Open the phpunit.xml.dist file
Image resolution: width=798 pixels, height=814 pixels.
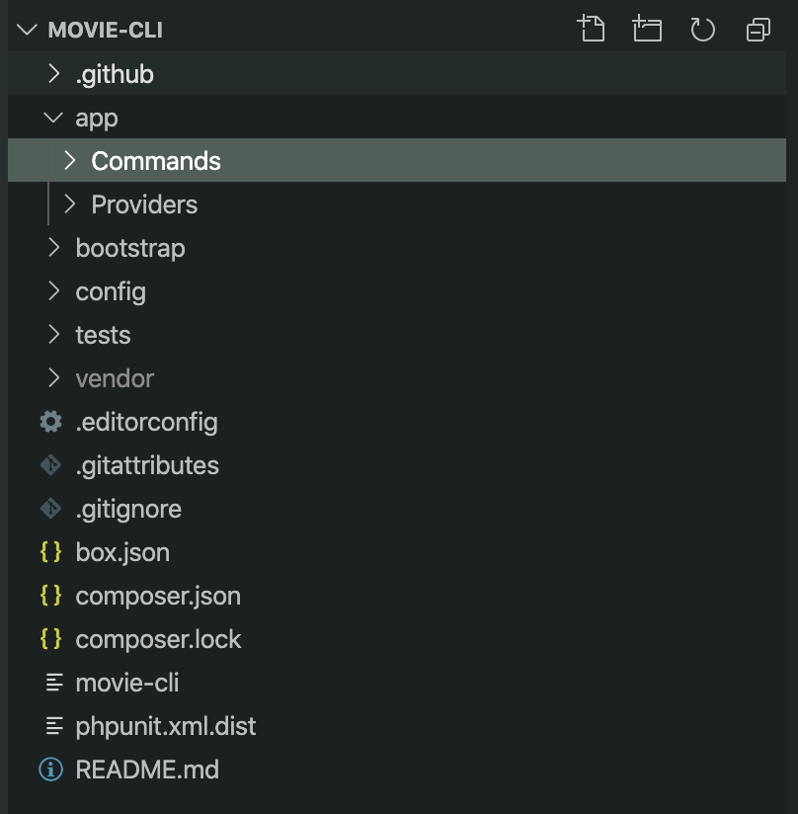tap(166, 726)
